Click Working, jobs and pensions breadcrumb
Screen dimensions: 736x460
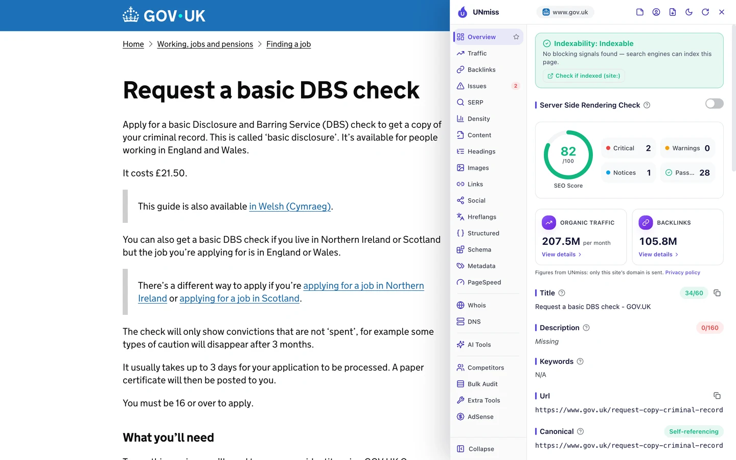[x=205, y=44]
